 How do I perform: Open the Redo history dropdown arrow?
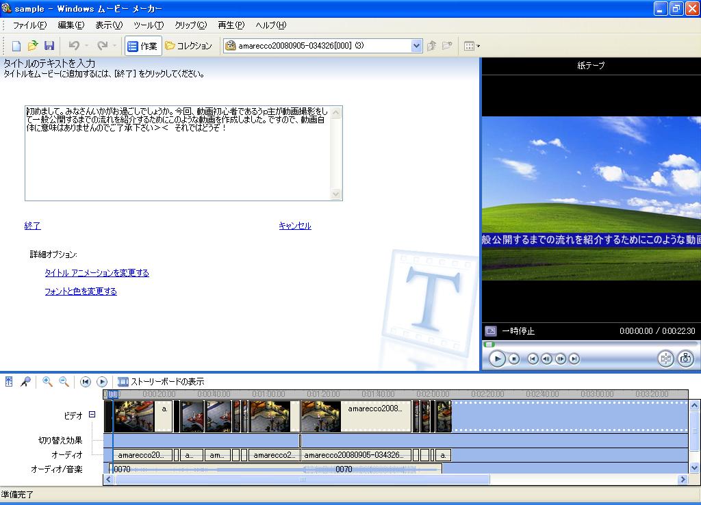pyautogui.click(x=114, y=46)
